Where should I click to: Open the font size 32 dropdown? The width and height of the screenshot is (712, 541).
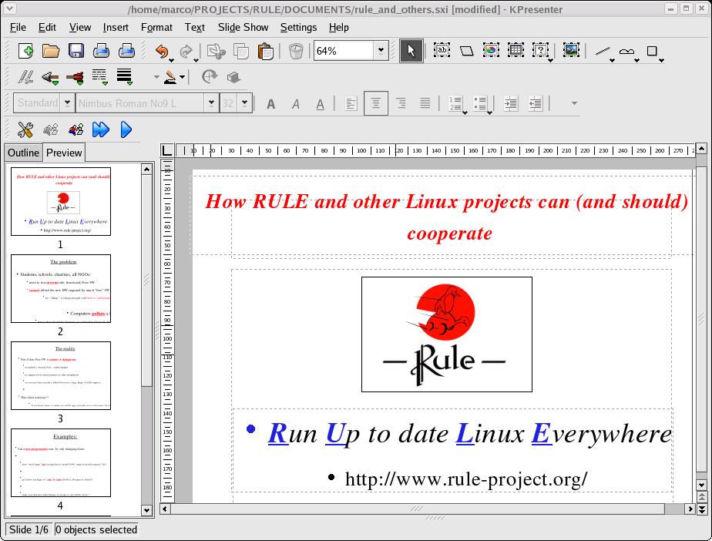[245, 103]
